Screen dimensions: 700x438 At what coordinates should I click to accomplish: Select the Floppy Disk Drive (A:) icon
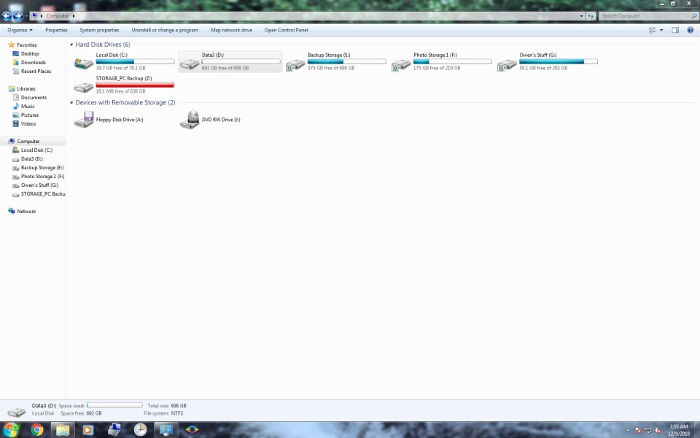[x=84, y=120]
